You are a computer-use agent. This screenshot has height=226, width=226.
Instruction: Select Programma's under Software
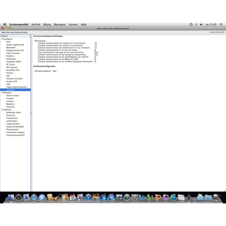click(12, 129)
